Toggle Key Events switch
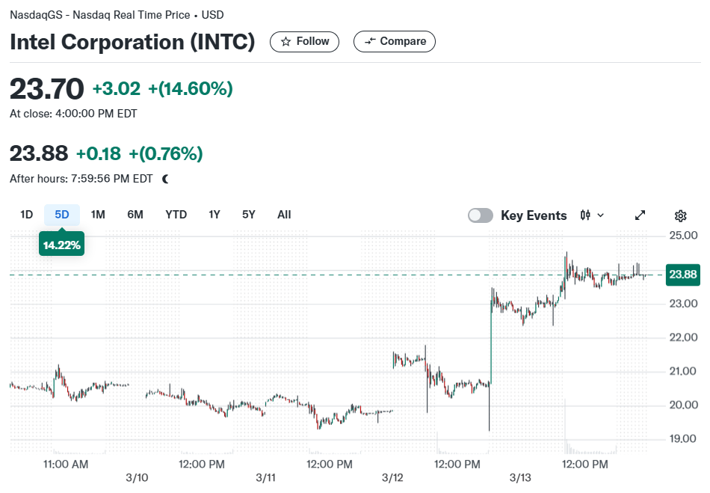Viewport: 710px width, 493px height. coord(481,215)
